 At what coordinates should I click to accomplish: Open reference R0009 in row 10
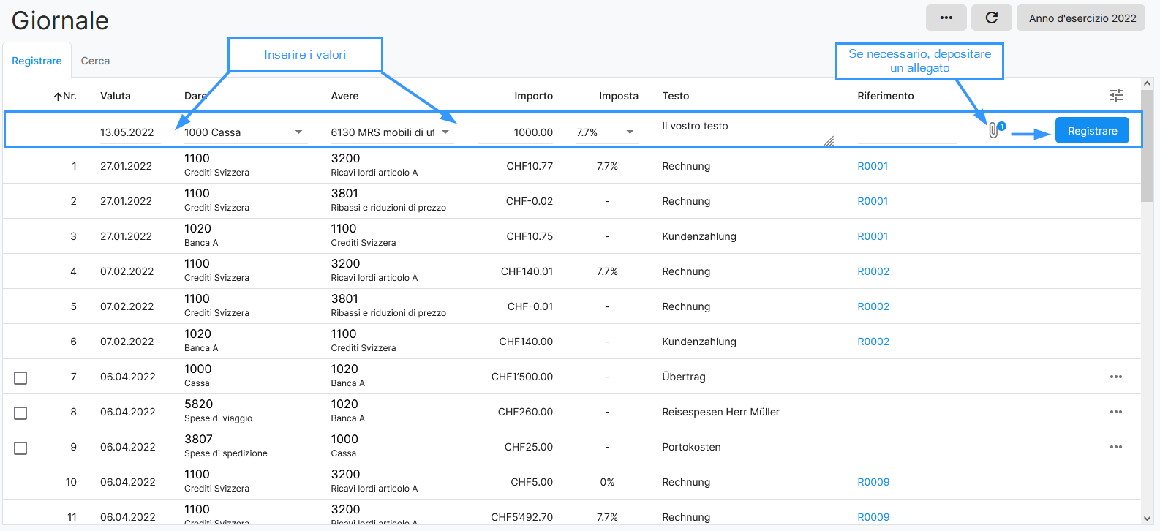(x=873, y=482)
